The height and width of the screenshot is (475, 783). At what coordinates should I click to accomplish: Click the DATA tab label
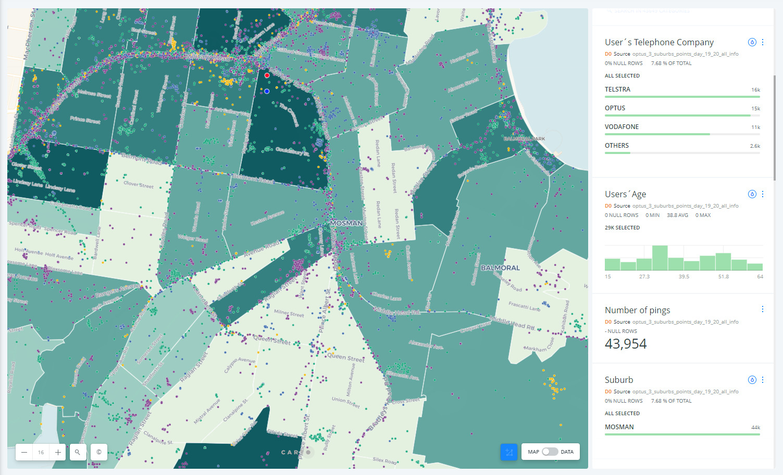pyautogui.click(x=568, y=452)
